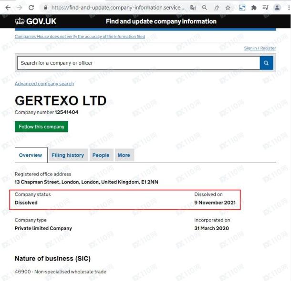Click the Advanced company search link

click(44, 84)
